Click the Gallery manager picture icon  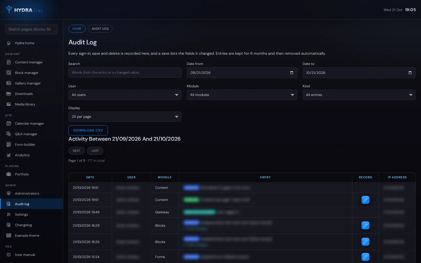[x=9, y=83]
